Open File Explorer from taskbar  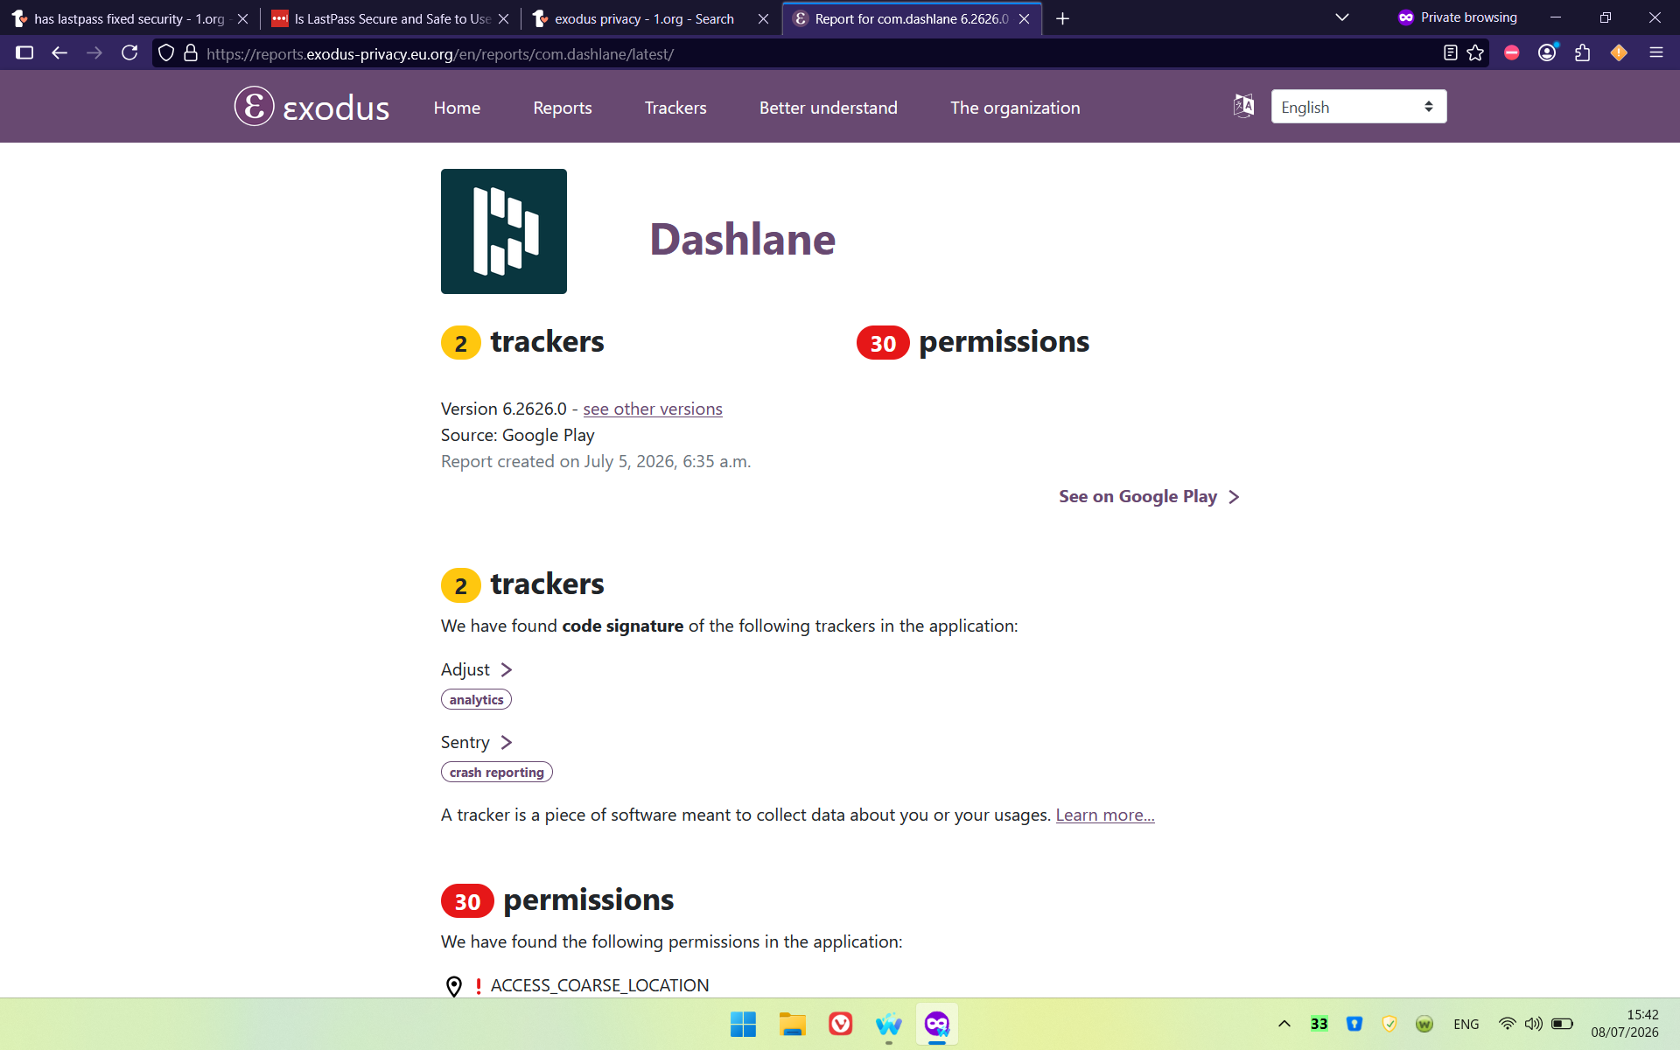(792, 1024)
